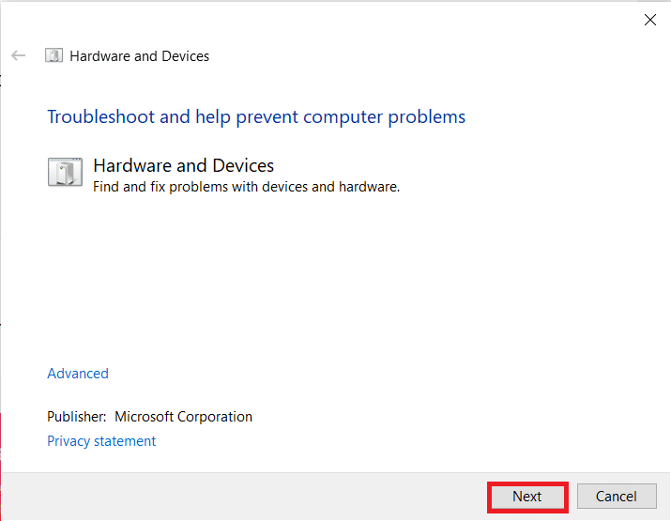Viewport: 671px width, 521px height.
Task: Click the "Microsoft Corporation" publisher name
Action: (x=184, y=417)
